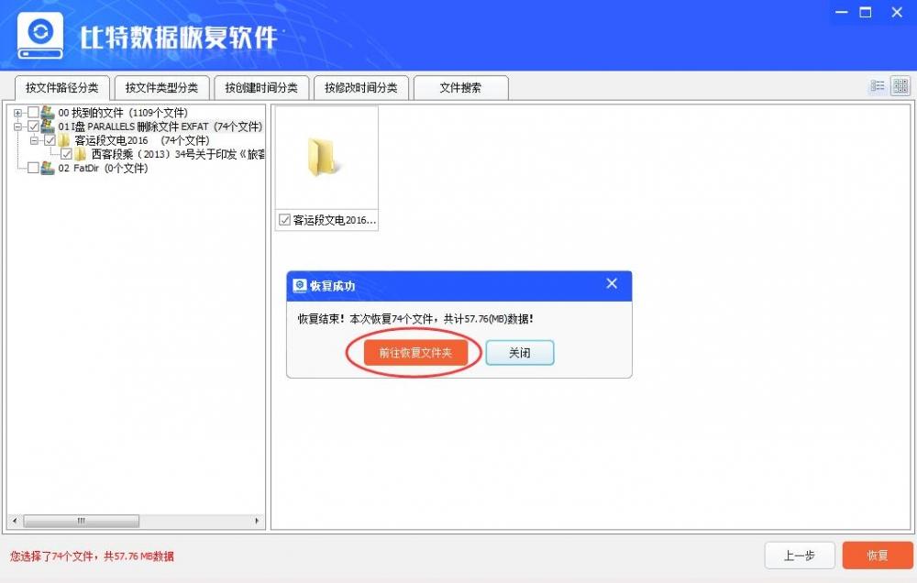Collapse the 客运段文电2016 folder node
Viewport: 917px width, 583px height.
[32, 139]
